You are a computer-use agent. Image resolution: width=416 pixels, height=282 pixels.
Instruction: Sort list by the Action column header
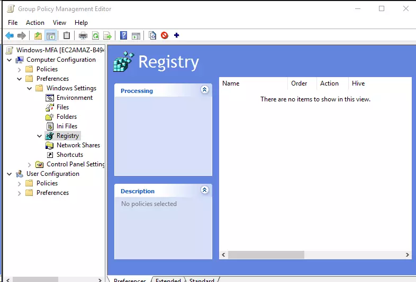[332, 83]
